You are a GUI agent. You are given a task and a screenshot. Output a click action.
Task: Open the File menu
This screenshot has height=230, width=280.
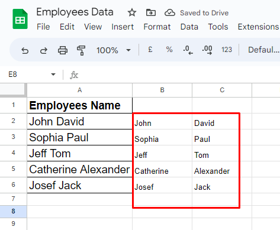pos(43,27)
